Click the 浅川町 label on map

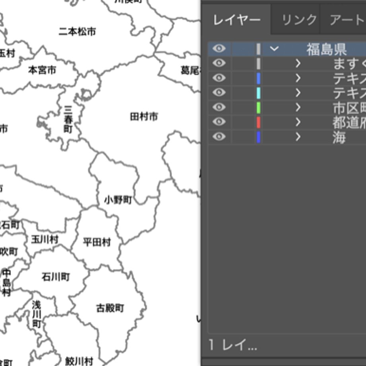tap(37, 314)
